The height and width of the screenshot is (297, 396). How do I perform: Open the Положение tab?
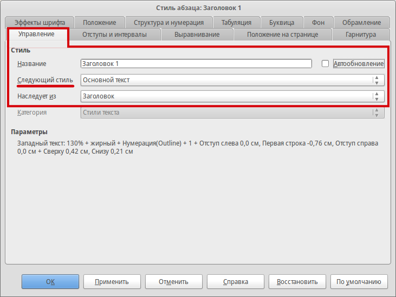tap(100, 22)
